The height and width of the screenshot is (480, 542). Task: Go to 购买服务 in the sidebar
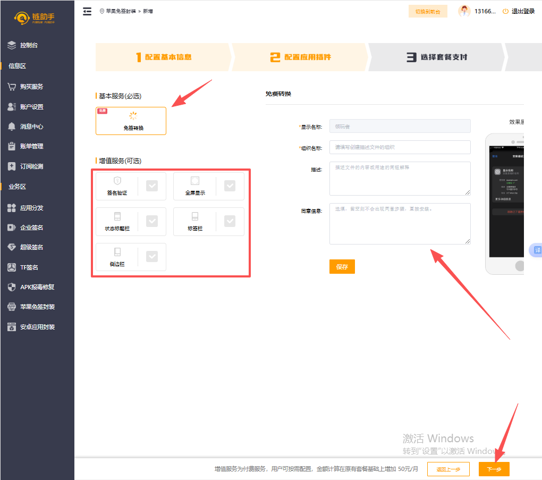click(x=31, y=87)
